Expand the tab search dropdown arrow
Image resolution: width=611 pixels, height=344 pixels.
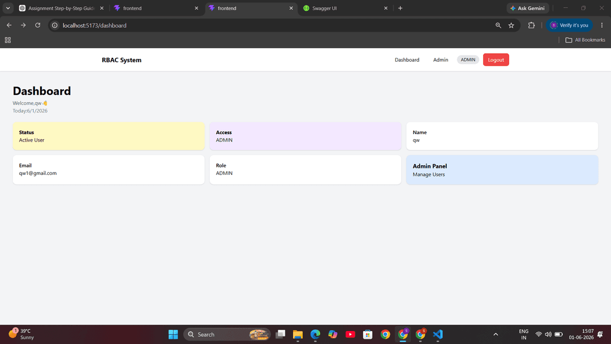click(x=8, y=8)
